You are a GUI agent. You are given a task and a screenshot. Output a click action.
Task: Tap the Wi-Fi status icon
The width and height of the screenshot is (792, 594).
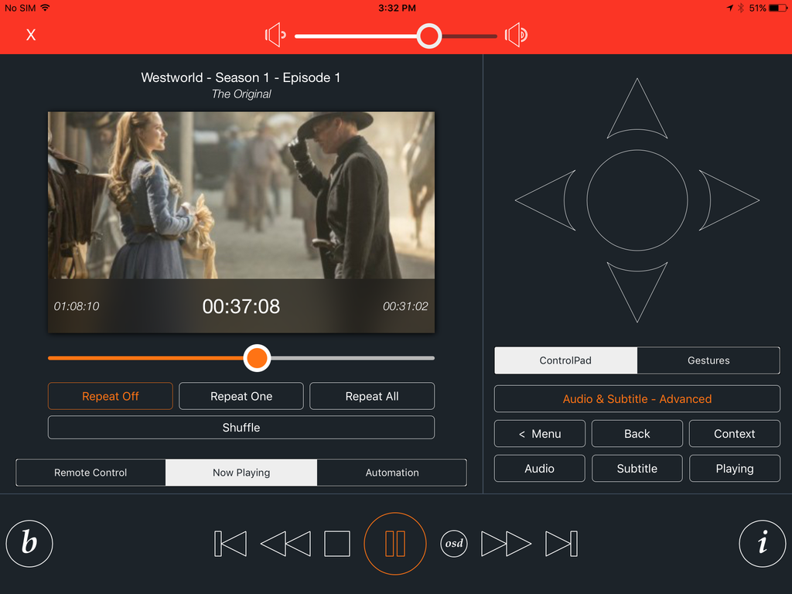click(45, 8)
